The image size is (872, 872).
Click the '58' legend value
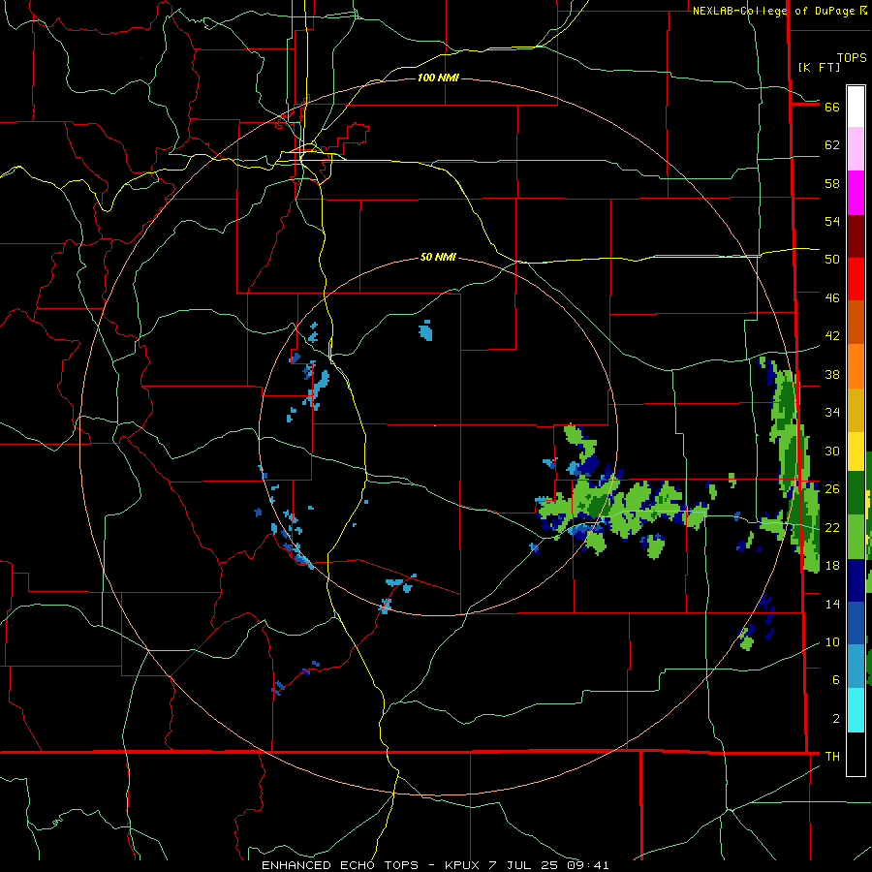point(832,183)
